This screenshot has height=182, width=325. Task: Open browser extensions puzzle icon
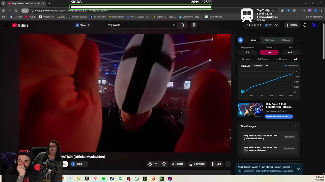coord(295,11)
